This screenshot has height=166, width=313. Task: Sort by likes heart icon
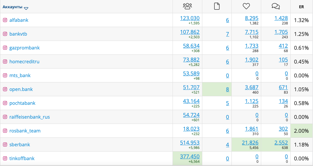coord(246,6)
